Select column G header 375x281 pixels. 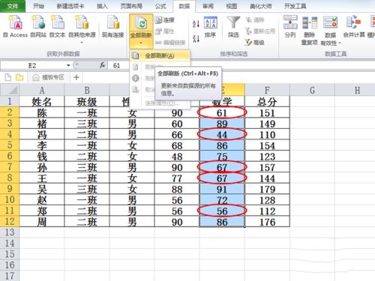[x=312, y=90]
